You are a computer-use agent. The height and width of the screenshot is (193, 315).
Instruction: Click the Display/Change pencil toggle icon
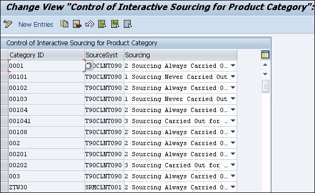[8, 24]
